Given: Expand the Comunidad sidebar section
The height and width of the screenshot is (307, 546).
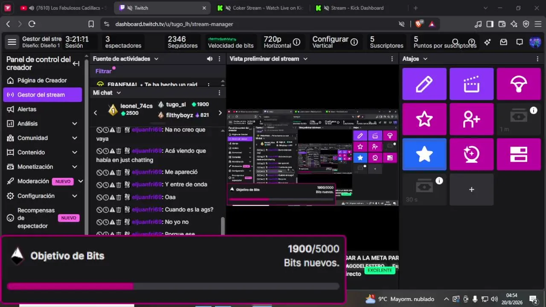Looking at the screenshot, I should (x=75, y=138).
